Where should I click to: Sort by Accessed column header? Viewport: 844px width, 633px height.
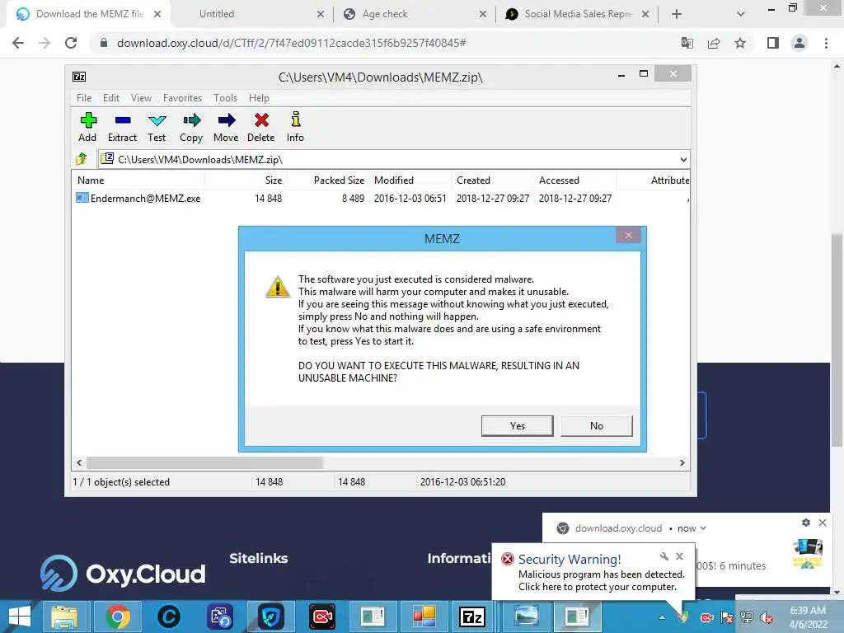coord(574,181)
